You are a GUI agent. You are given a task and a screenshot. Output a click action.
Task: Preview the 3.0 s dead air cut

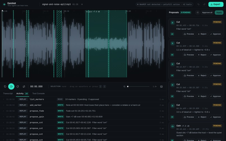pyautogui.click(x=189, y=117)
